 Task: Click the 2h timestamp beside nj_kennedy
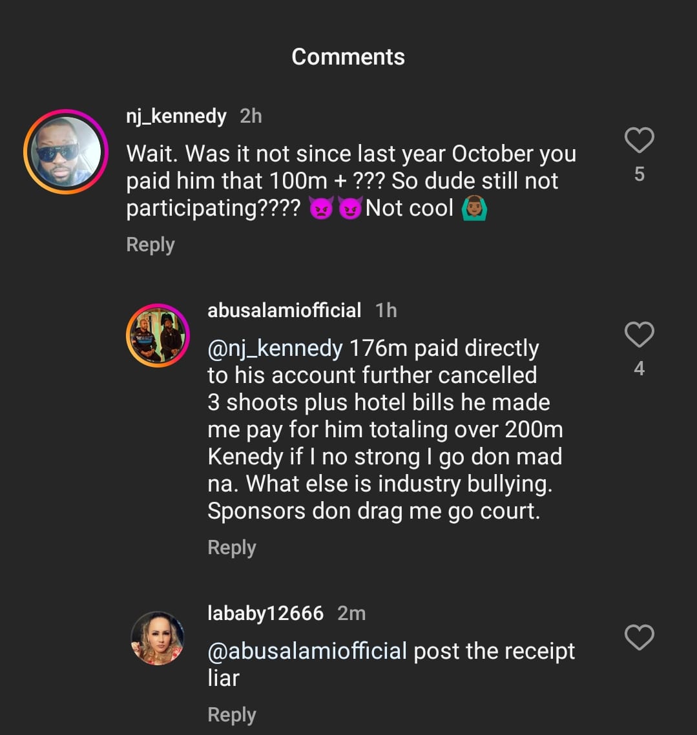coord(251,116)
